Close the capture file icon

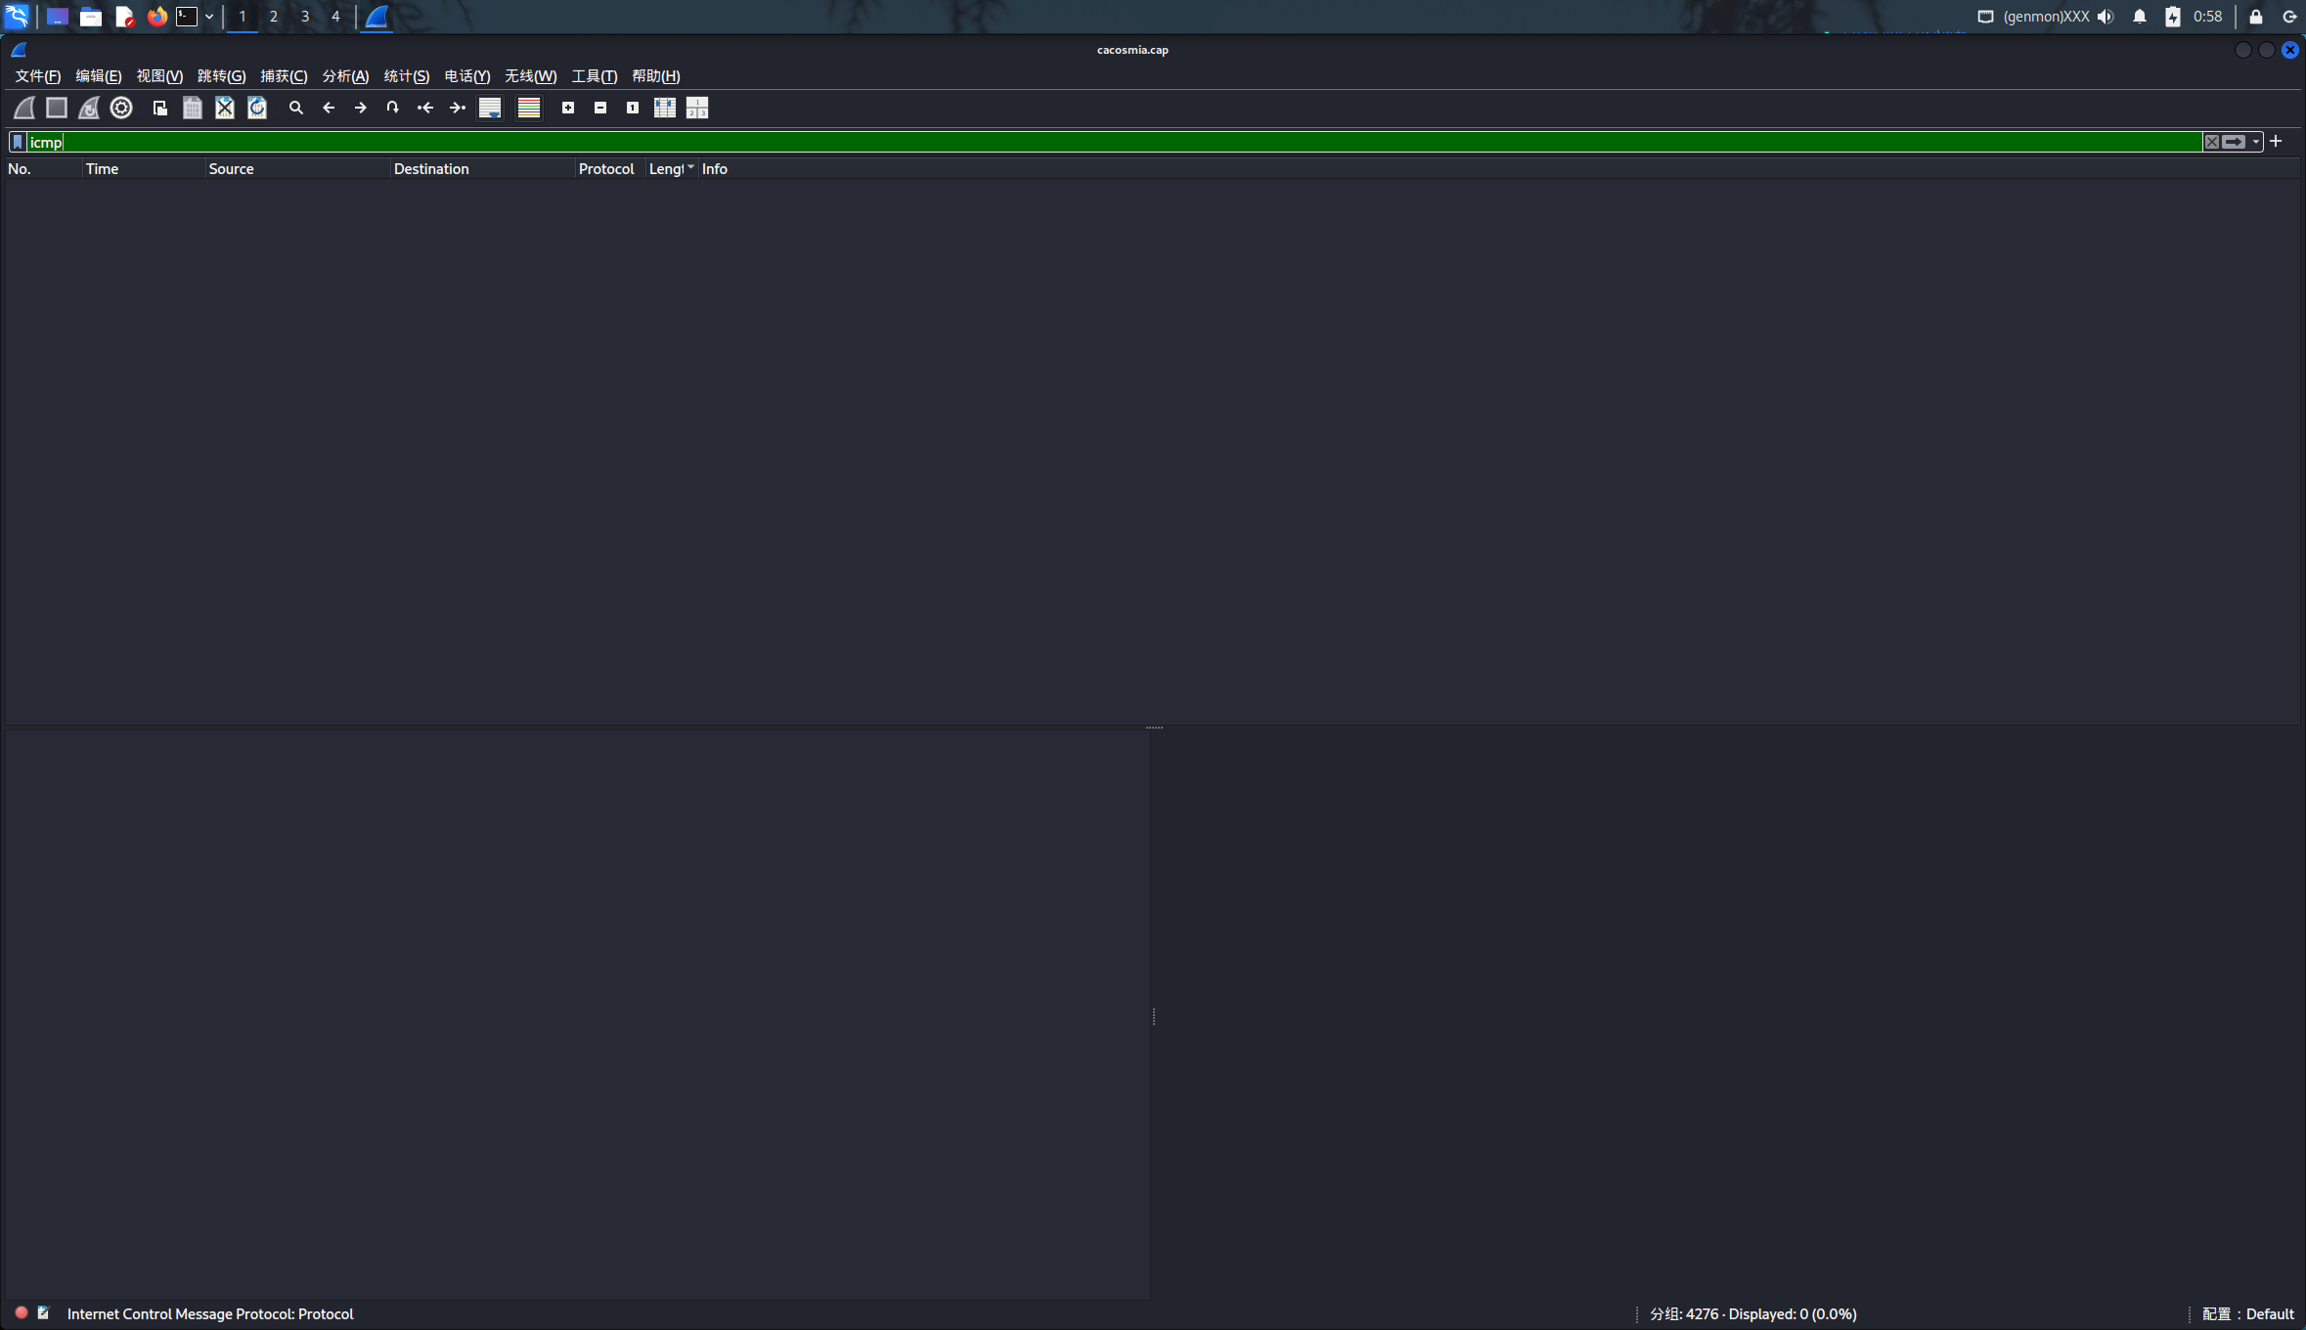tap(225, 108)
